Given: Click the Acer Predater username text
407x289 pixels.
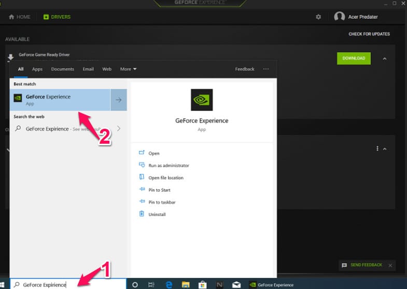Looking at the screenshot, I should pyautogui.click(x=363, y=17).
